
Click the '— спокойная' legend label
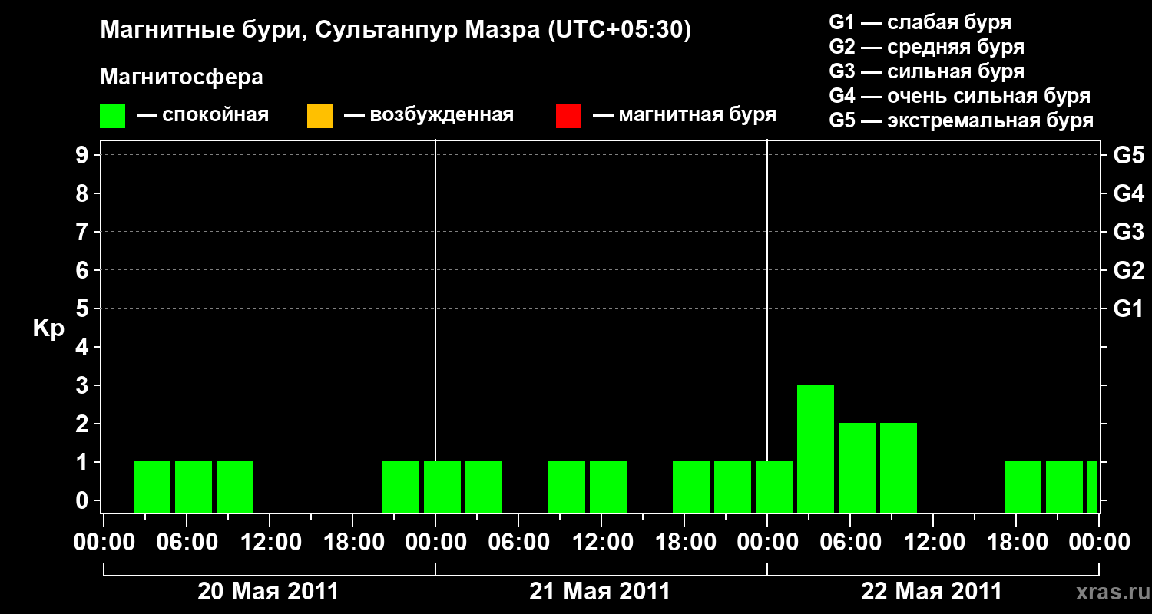[x=203, y=116]
